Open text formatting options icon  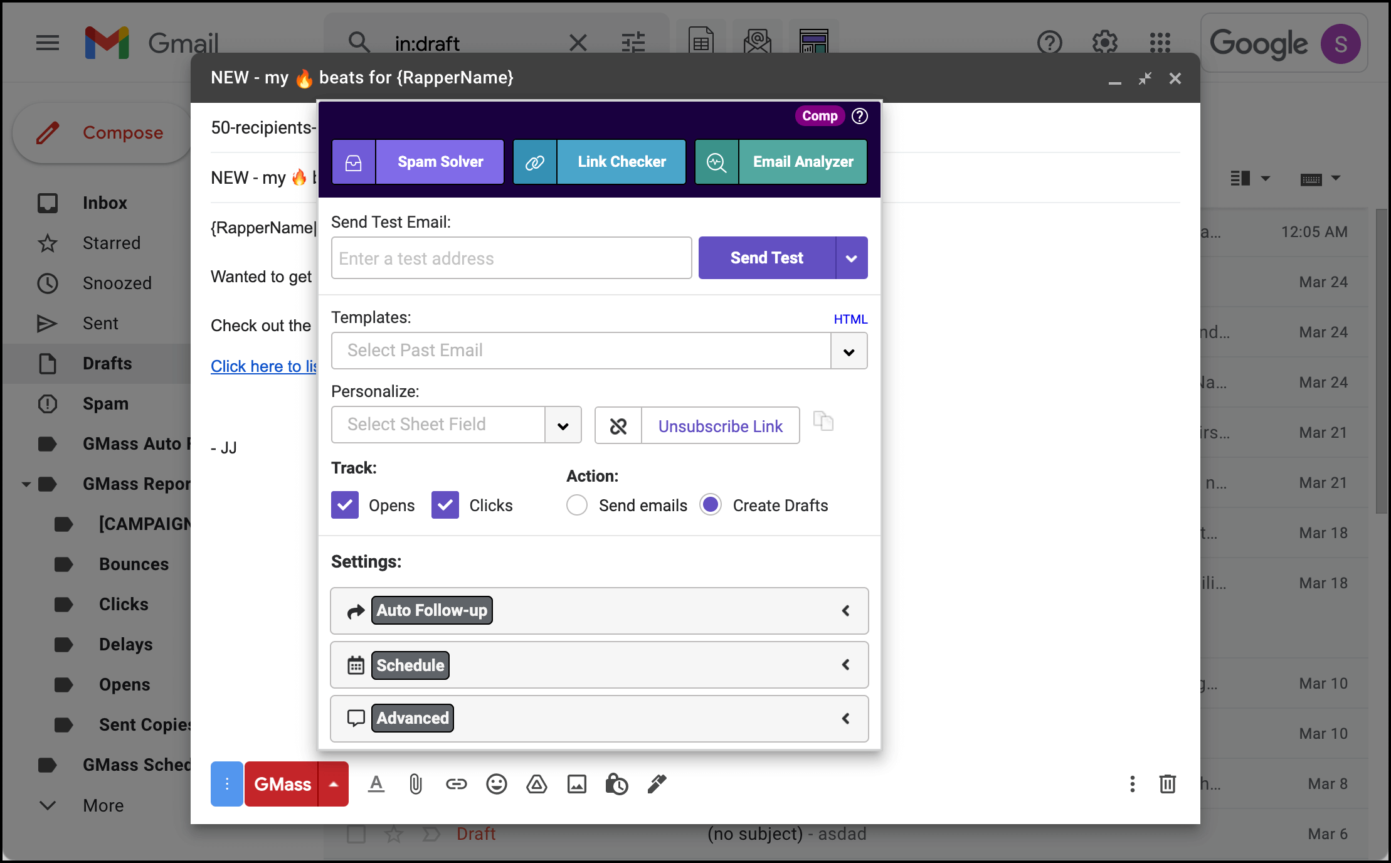pyautogui.click(x=376, y=784)
